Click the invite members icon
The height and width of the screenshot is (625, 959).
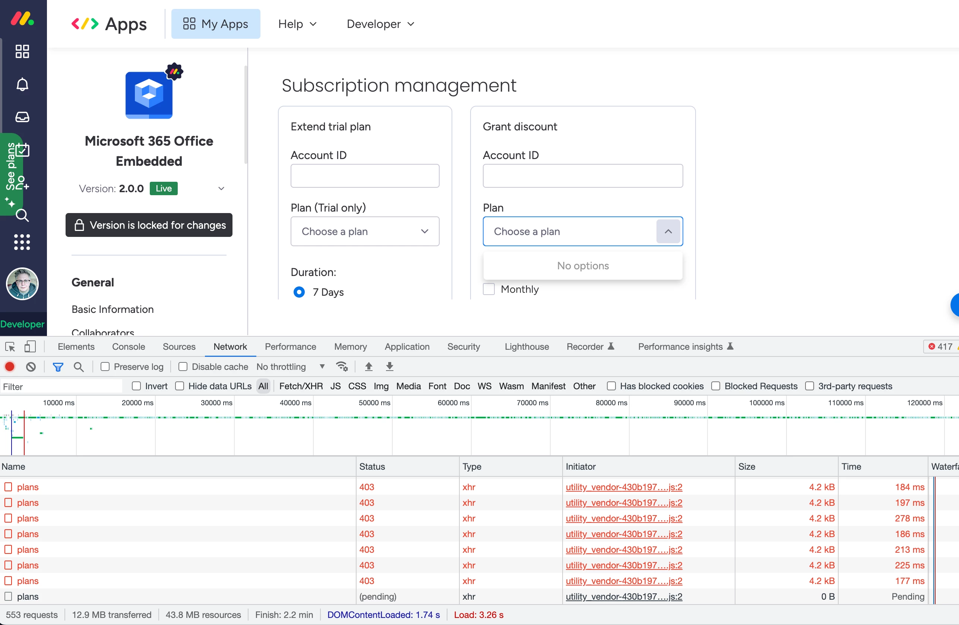[x=22, y=183]
